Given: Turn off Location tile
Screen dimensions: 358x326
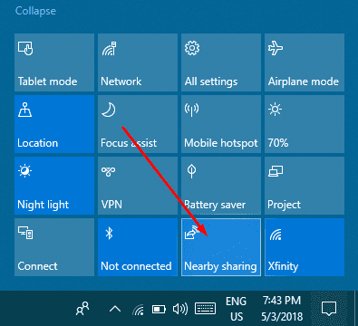Looking at the screenshot, I should click(54, 124).
